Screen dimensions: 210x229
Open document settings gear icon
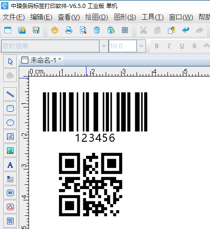(x=55, y=30)
